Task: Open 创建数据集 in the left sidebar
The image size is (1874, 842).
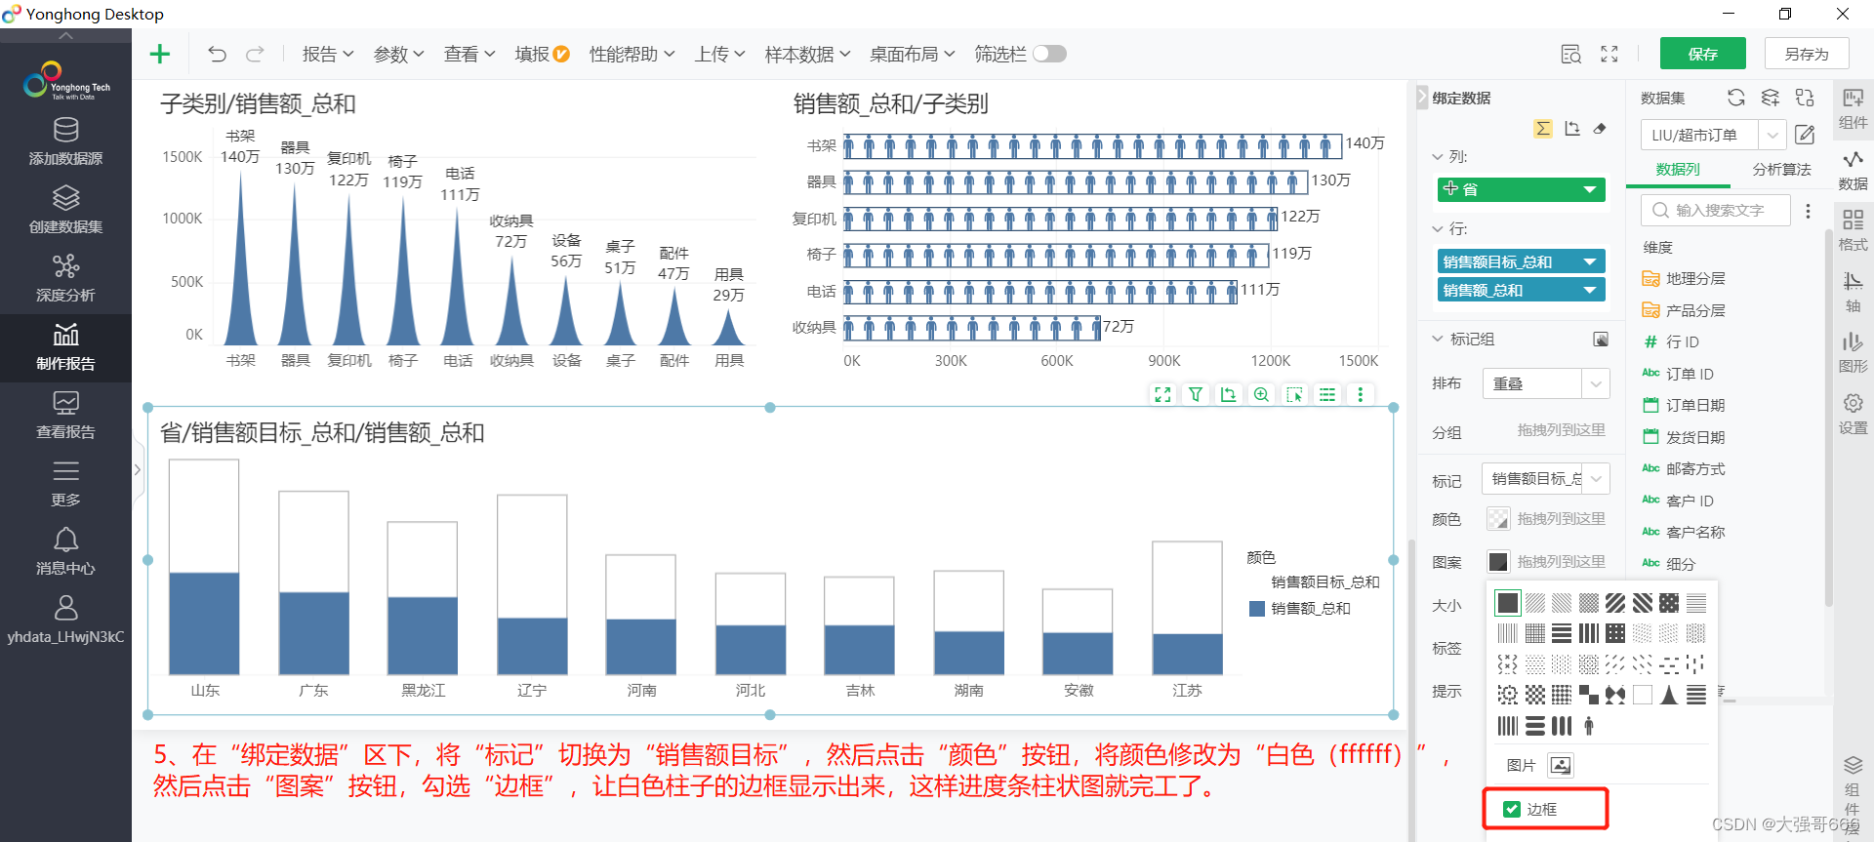Action: (x=65, y=211)
